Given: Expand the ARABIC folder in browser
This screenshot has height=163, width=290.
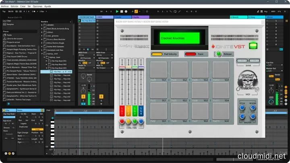Looking at the screenshot, I should point(42,25).
